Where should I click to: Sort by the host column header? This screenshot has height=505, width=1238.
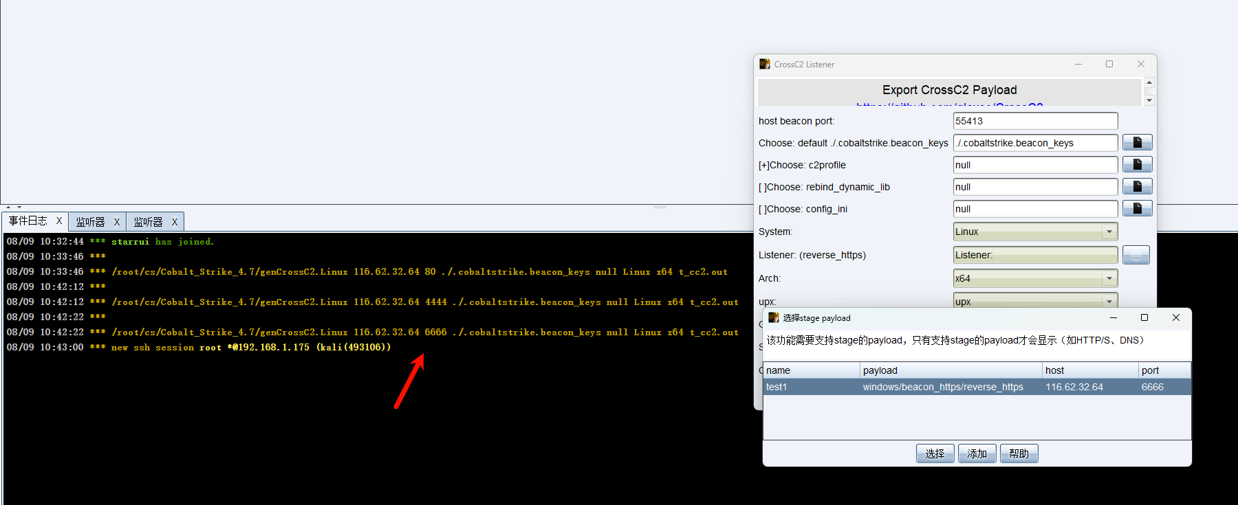(x=1090, y=370)
